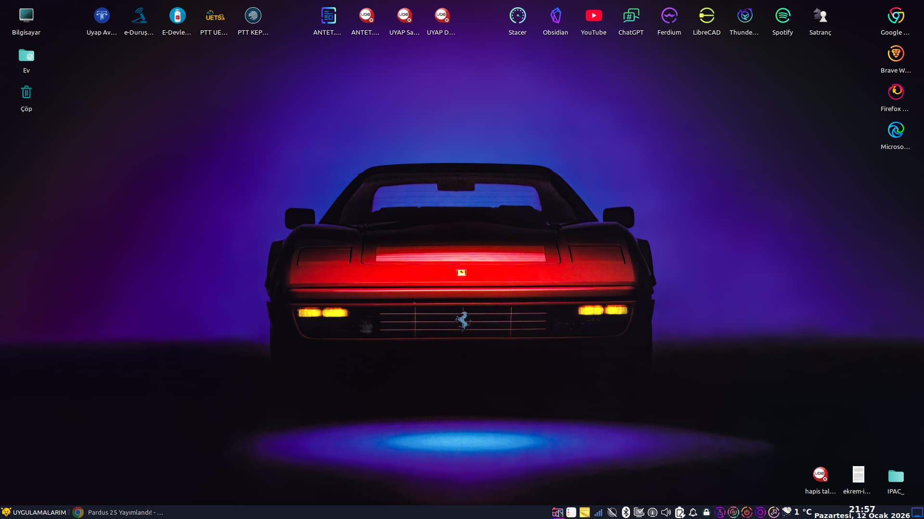Image resolution: width=924 pixels, height=519 pixels.
Task: Launch the Ferdium messaging icon
Action: pyautogui.click(x=669, y=16)
